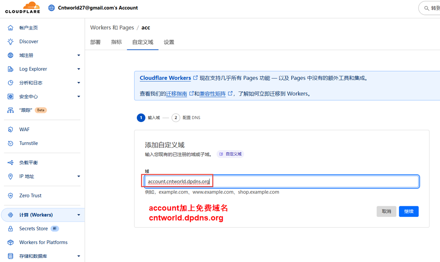Click external link icon beside Cloudflare Workers
This screenshot has height=262, width=440.
click(x=196, y=78)
